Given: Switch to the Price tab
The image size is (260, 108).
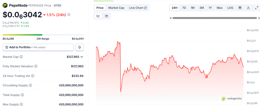Looking at the screenshot, I should coord(100,8).
